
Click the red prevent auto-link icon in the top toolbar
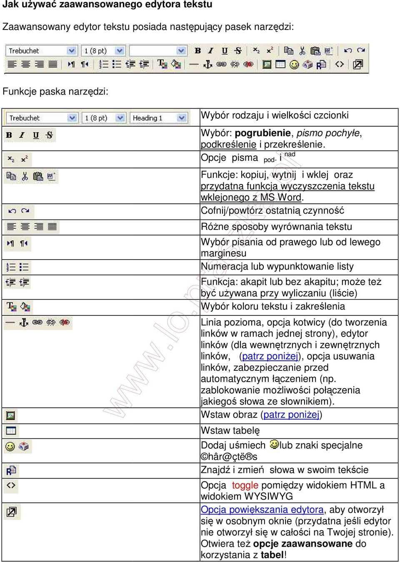point(248,64)
